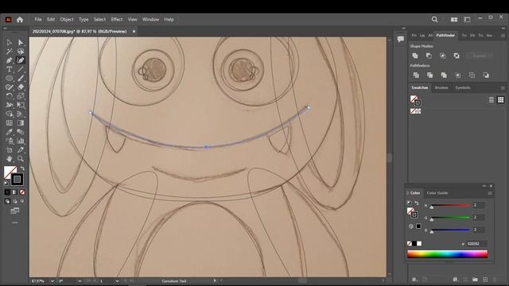This screenshot has height=286, width=509.
Task: Open the arrange documents dropdown
Action: (454, 19)
